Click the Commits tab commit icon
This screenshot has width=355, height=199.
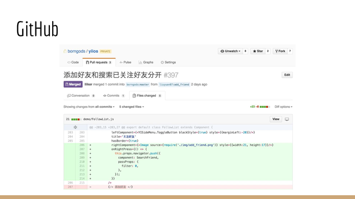click(x=105, y=96)
